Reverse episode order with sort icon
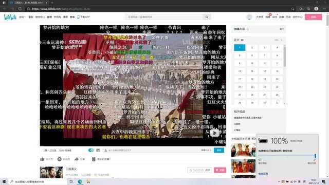The width and height of the screenshot is (329, 185). pos(282,40)
